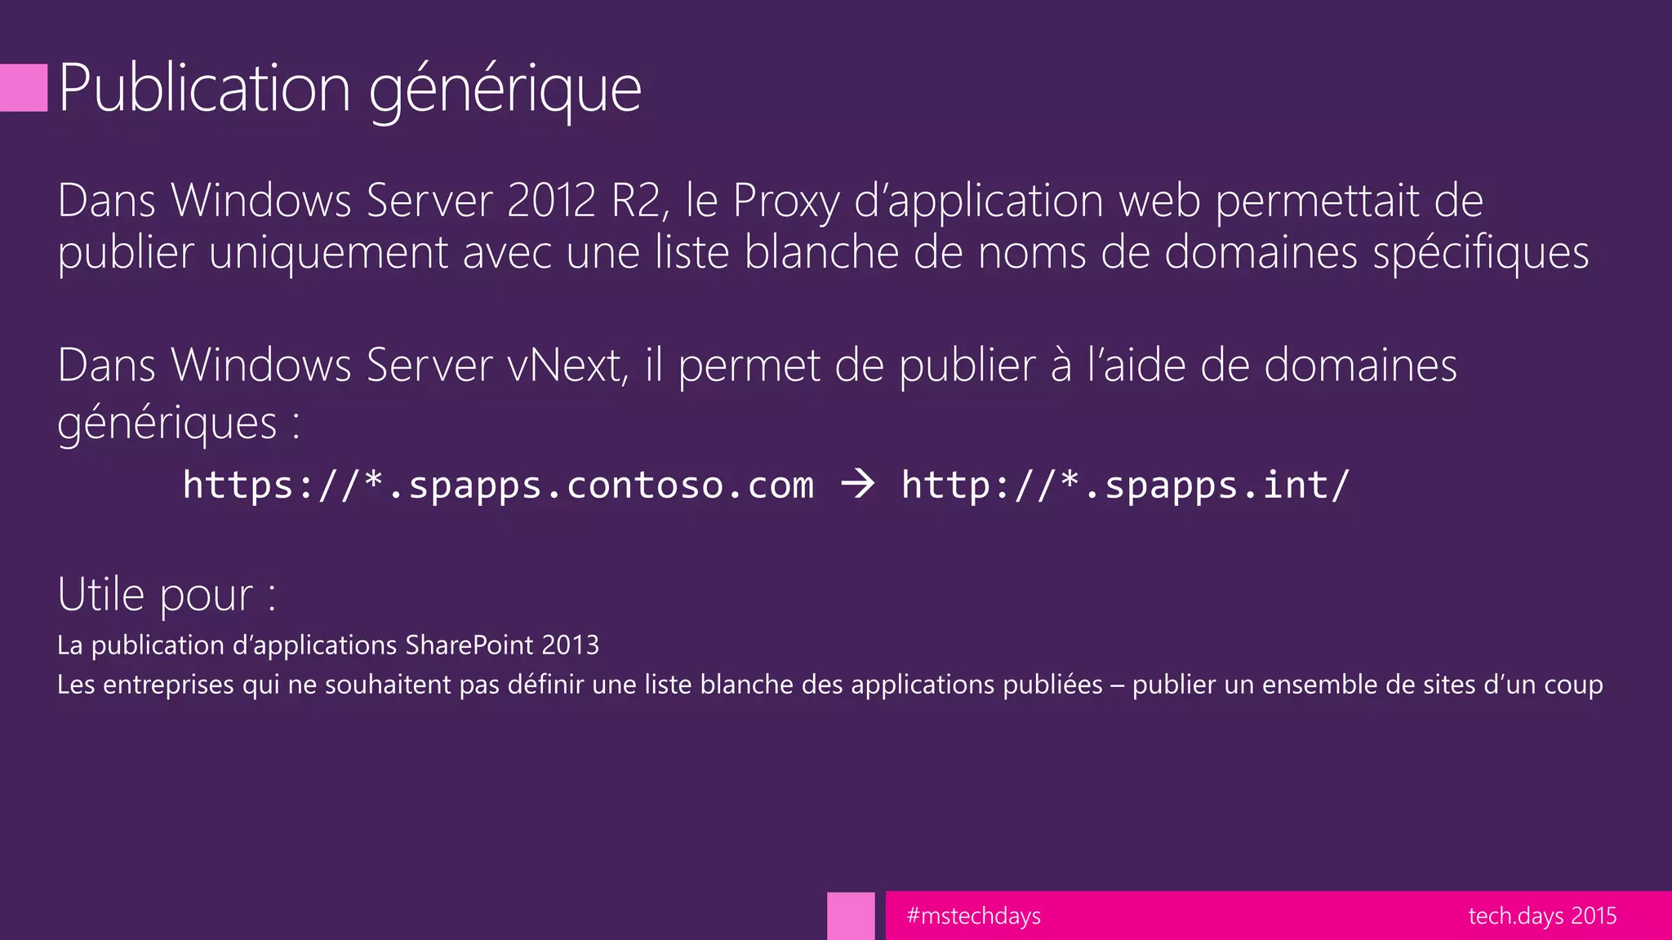Click the sentence "Dans Windows Server vNext, il permet"

click(x=757, y=365)
